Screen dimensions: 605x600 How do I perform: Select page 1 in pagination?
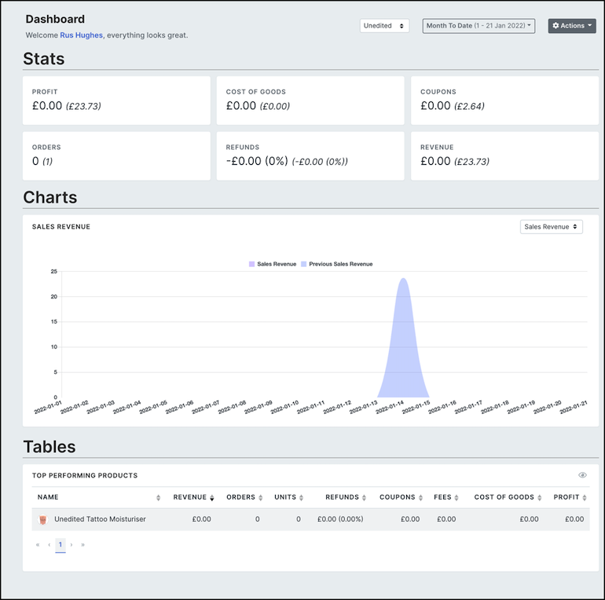click(x=60, y=544)
